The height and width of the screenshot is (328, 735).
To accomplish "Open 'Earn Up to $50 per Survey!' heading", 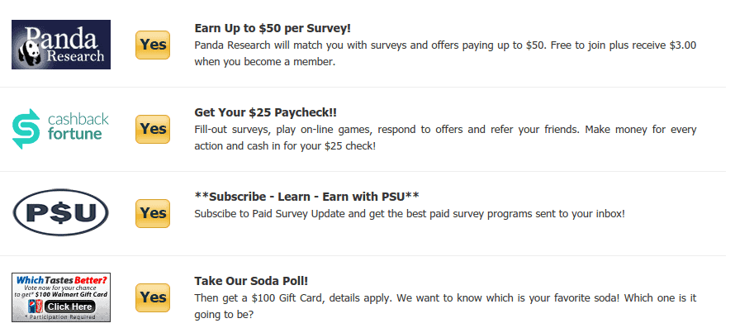I will (x=273, y=28).
